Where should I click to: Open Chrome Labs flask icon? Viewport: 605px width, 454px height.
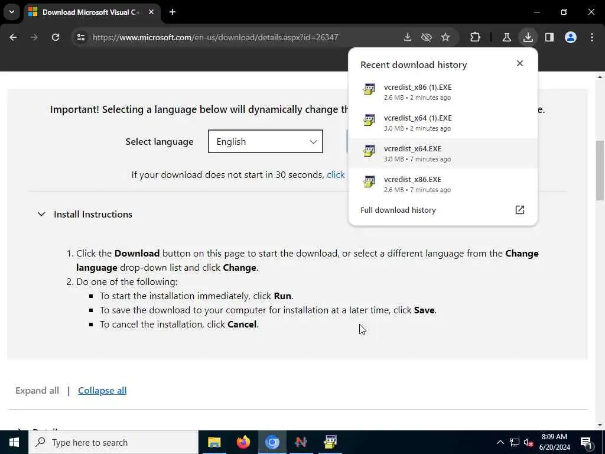pos(506,37)
